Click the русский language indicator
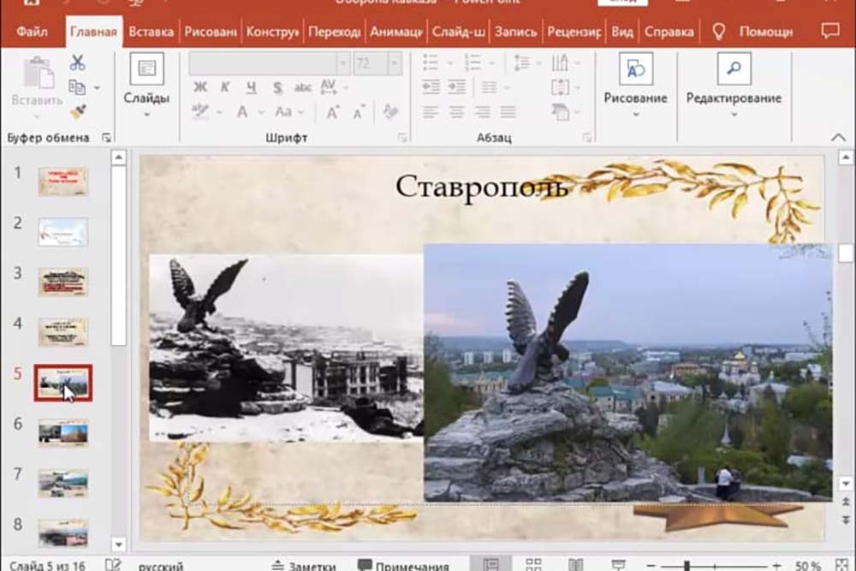This screenshot has height=571, width=856. 161,566
